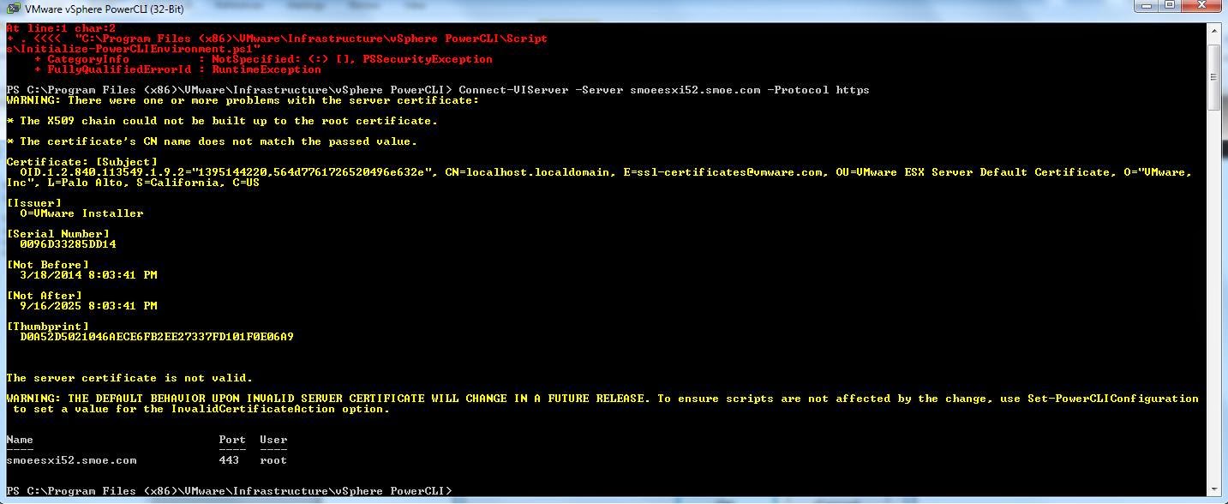Click the red PSSecurityException CategoryInfo line
The width and height of the screenshot is (1228, 504).
click(263, 59)
